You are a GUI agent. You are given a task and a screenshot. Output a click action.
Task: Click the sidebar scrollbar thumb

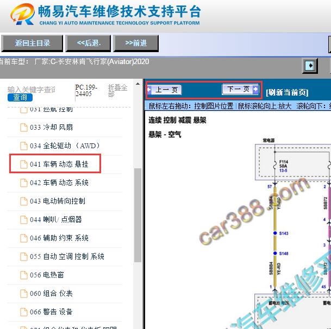[138, 215]
